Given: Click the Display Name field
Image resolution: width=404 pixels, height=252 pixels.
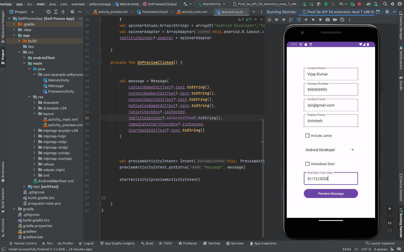Looking at the screenshot, I should (x=331, y=121).
